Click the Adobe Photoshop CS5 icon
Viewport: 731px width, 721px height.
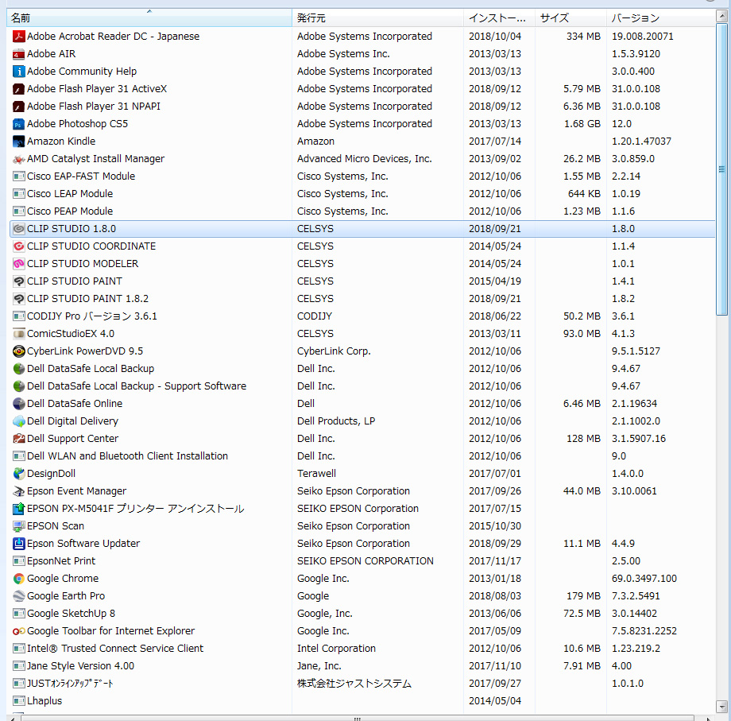(x=19, y=124)
